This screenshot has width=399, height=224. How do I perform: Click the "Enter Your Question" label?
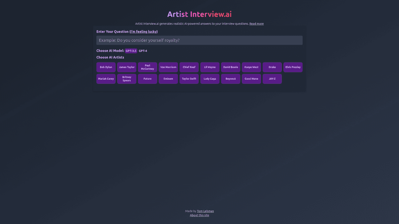point(112,32)
